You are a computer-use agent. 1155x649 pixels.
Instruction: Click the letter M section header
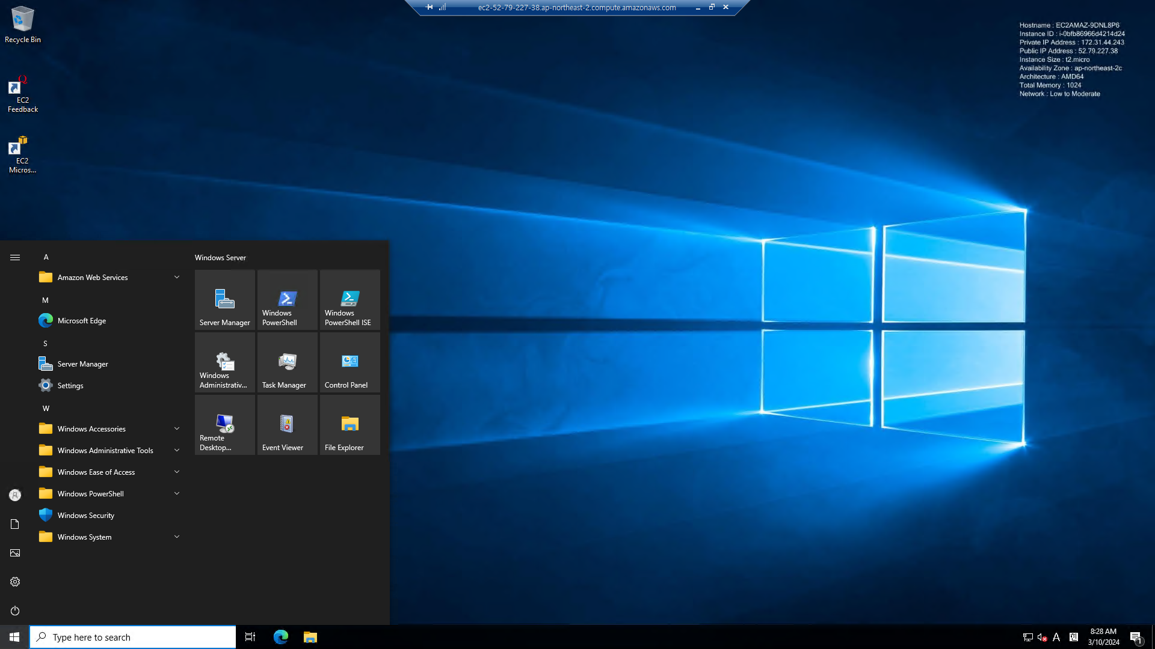(45, 300)
